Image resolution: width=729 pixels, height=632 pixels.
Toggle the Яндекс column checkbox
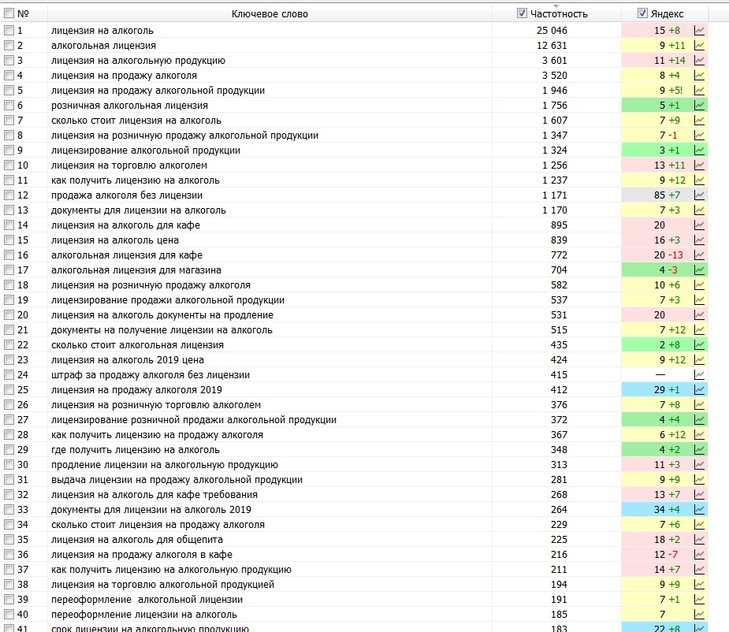click(x=642, y=13)
